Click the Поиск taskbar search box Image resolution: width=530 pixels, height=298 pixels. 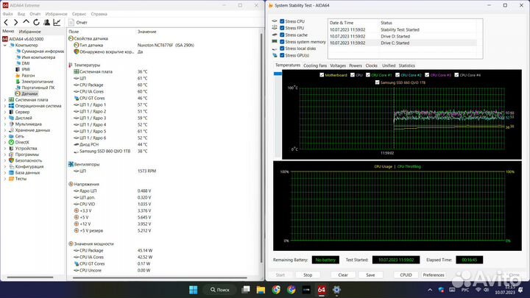pos(220,290)
